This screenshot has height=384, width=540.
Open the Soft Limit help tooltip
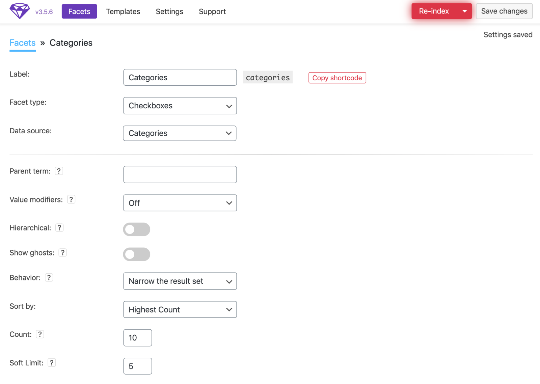[51, 363]
